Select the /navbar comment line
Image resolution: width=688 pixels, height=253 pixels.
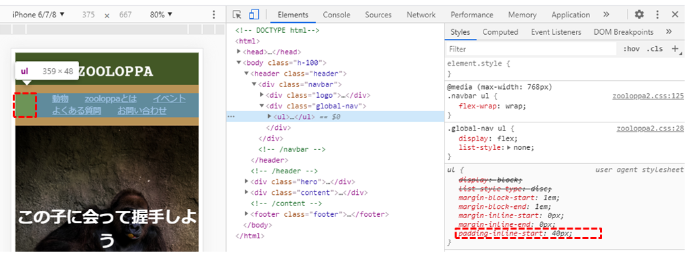[x=292, y=149]
